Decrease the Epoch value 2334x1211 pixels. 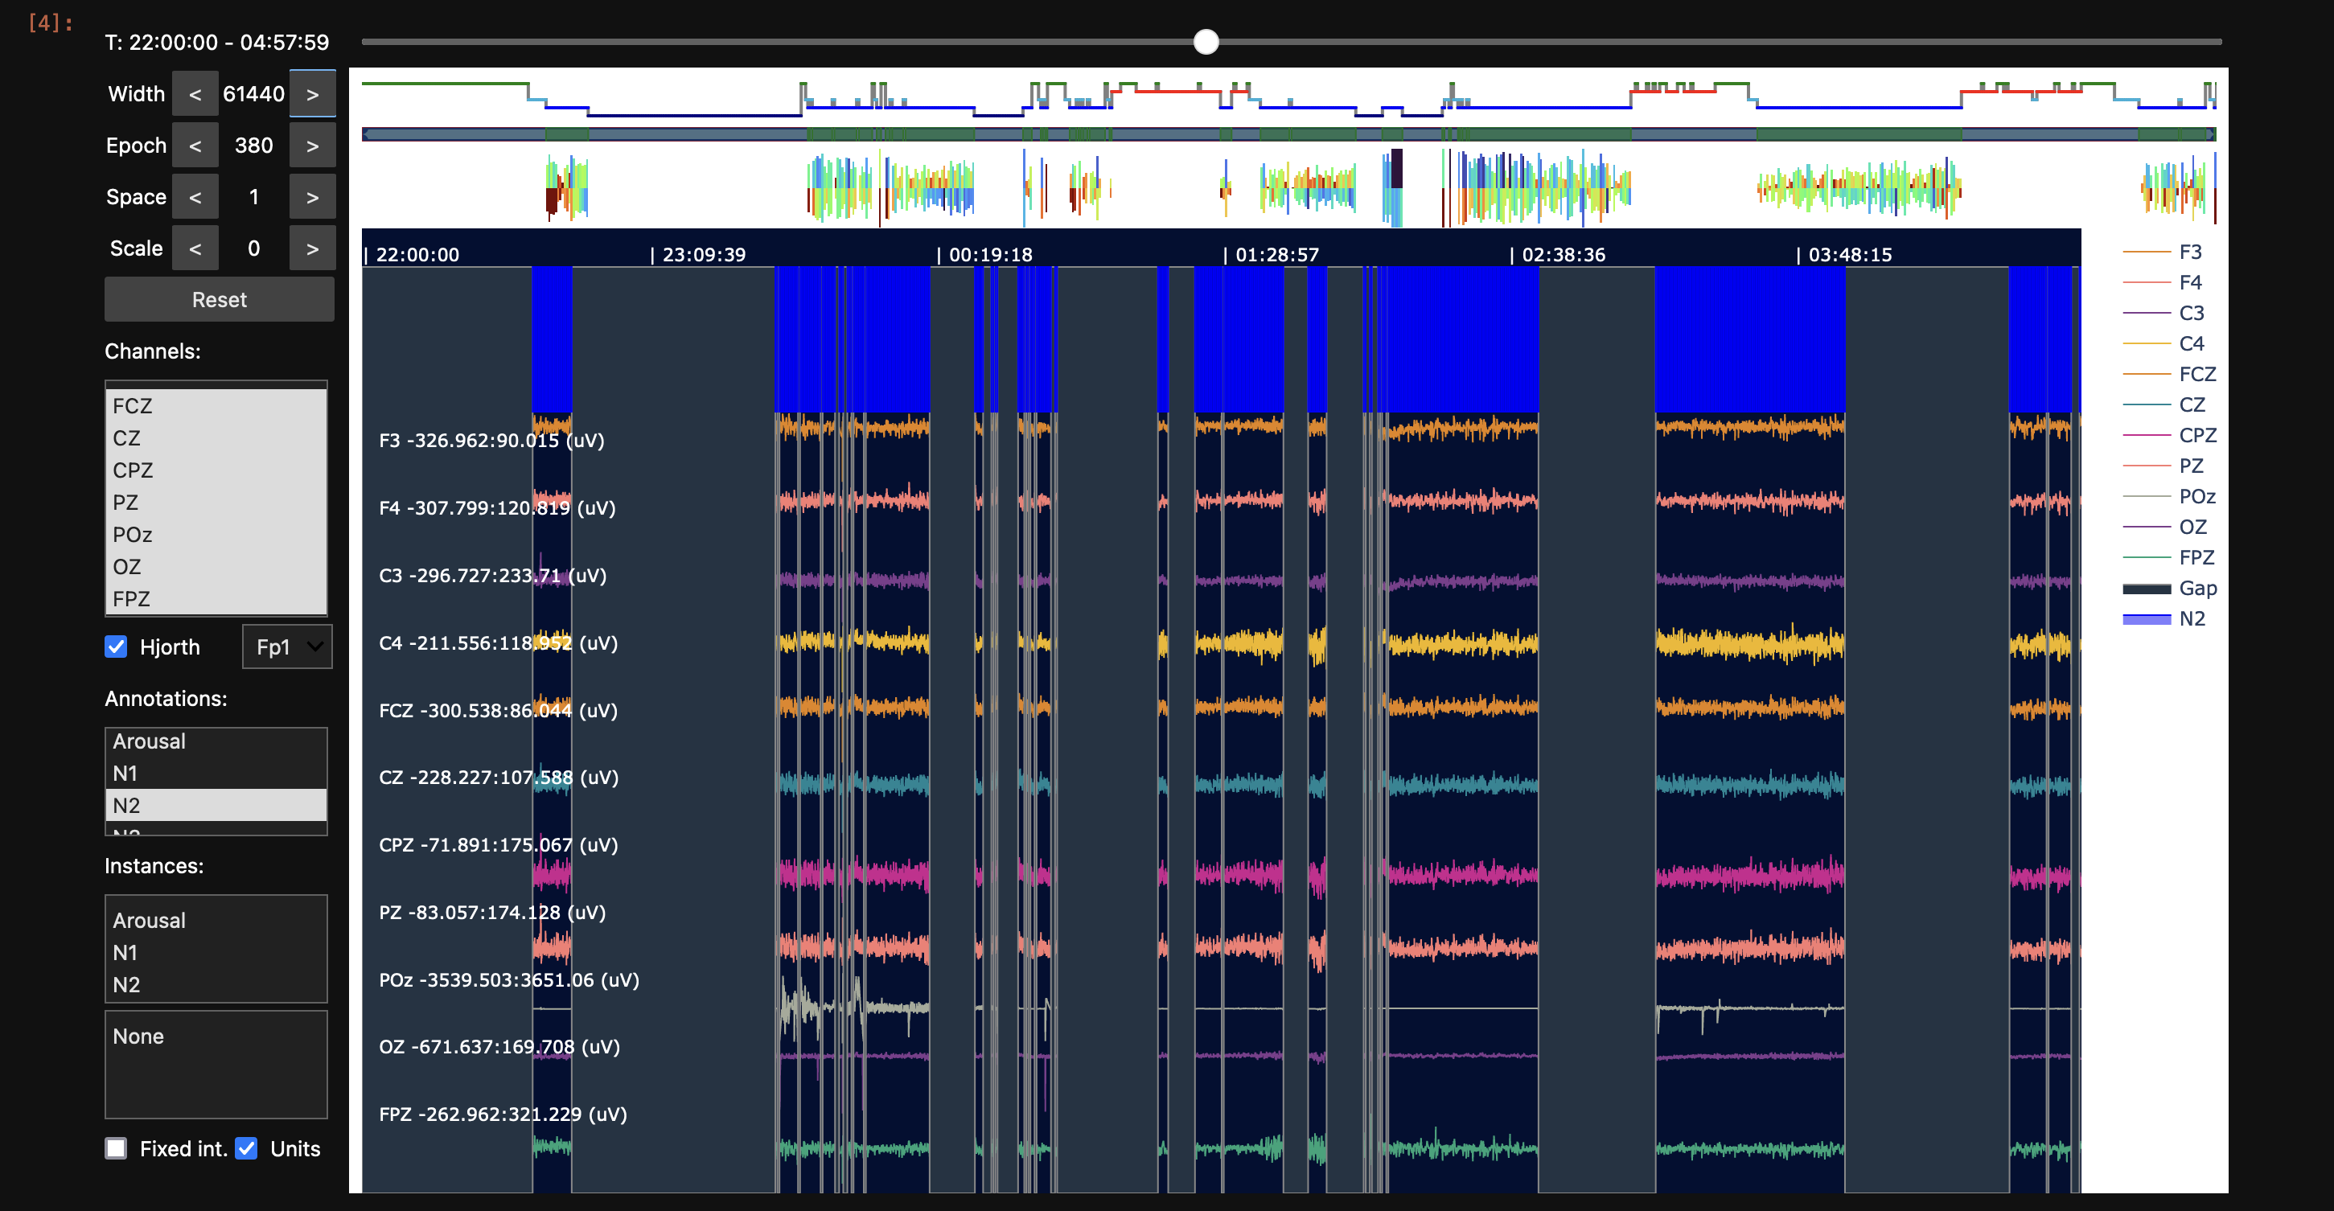tap(195, 146)
